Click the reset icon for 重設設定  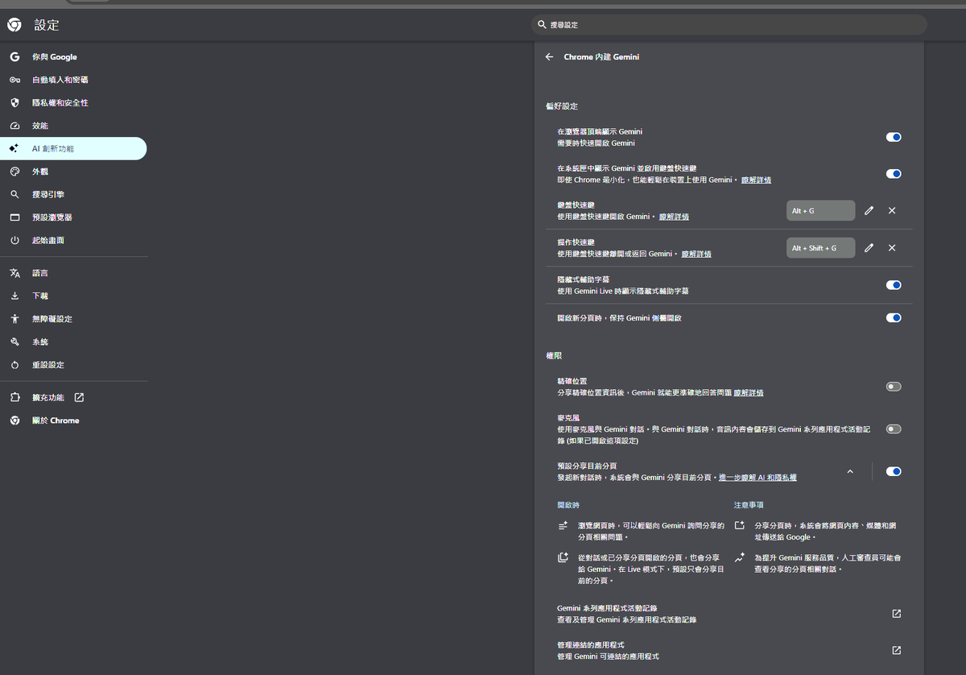(x=14, y=365)
